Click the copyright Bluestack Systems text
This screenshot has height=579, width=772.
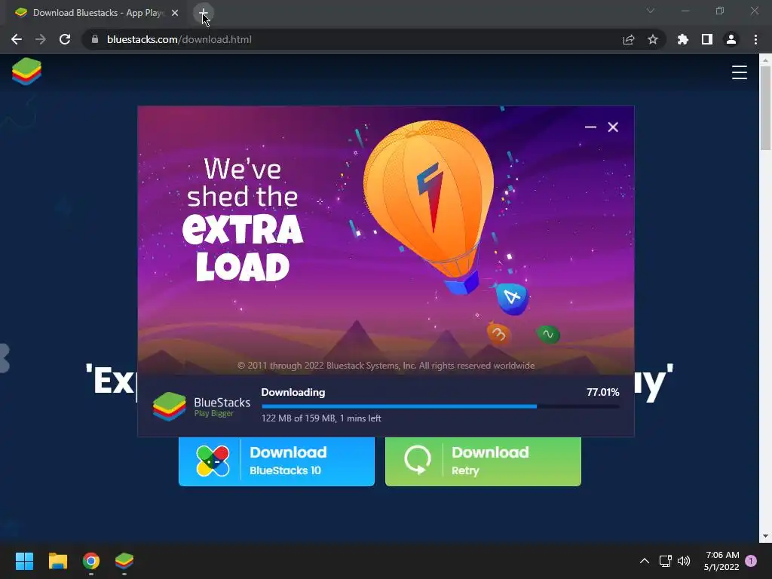(x=386, y=366)
